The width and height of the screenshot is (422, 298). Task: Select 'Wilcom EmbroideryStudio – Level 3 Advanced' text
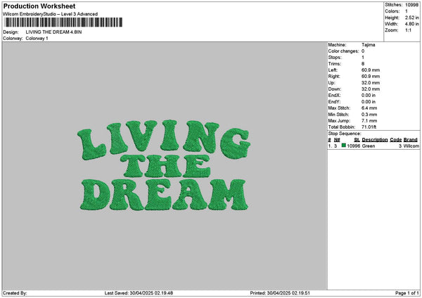[x=51, y=14]
